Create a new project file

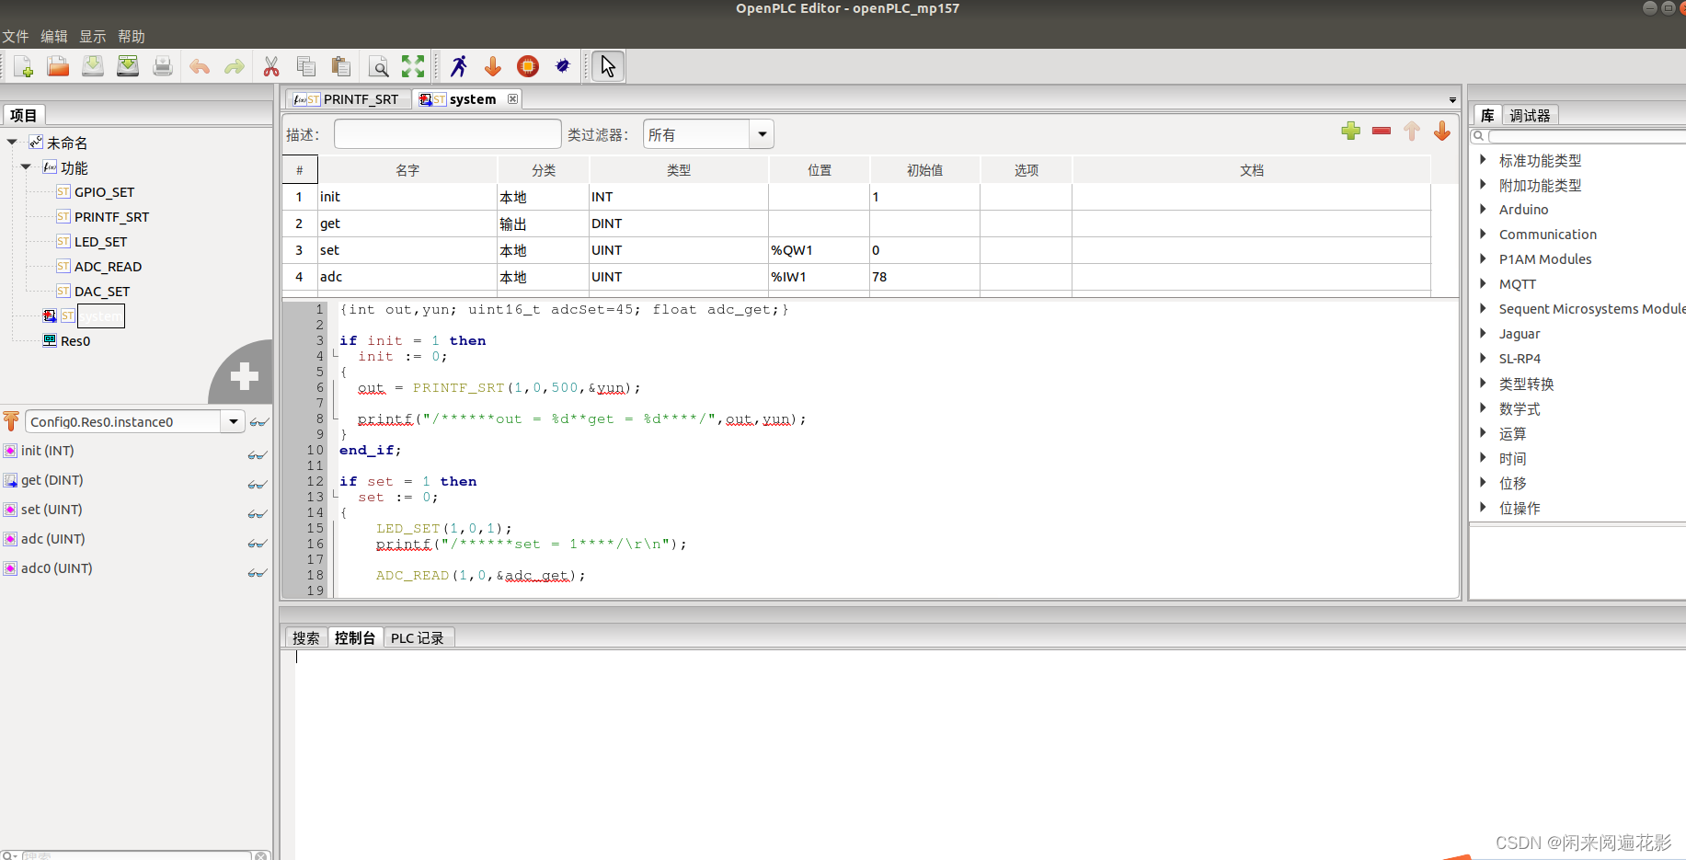coord(22,65)
